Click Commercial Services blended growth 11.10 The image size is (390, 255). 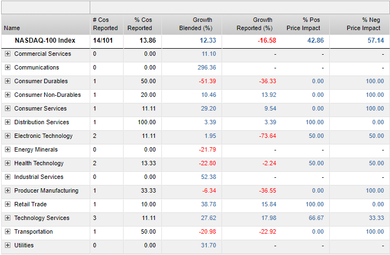click(x=209, y=54)
